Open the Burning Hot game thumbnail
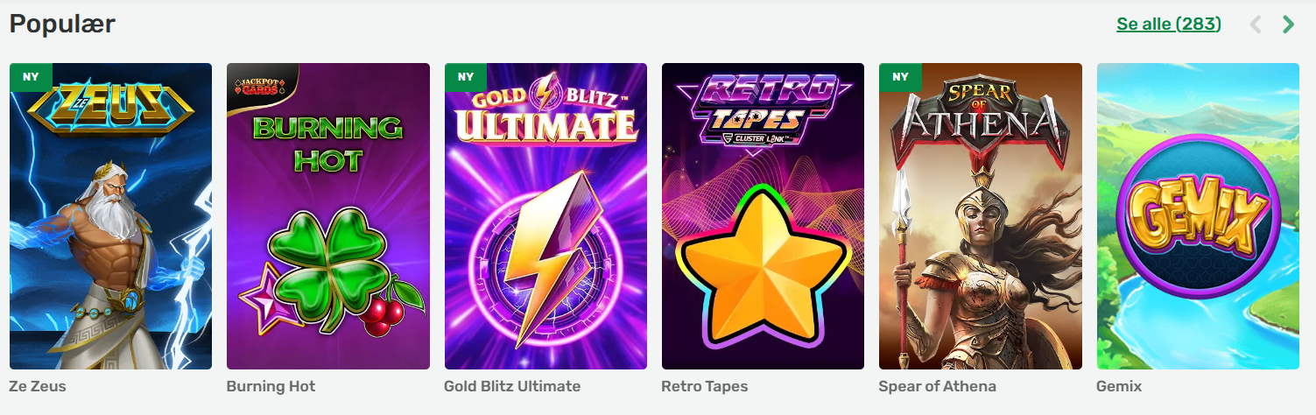1316x415 pixels. coord(328,216)
